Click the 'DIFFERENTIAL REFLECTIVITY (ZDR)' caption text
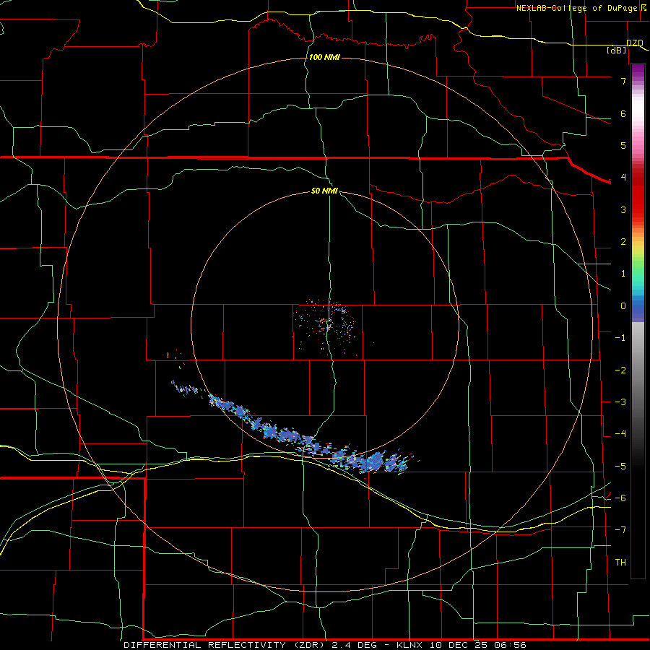The width and height of the screenshot is (650, 650). 225,645
